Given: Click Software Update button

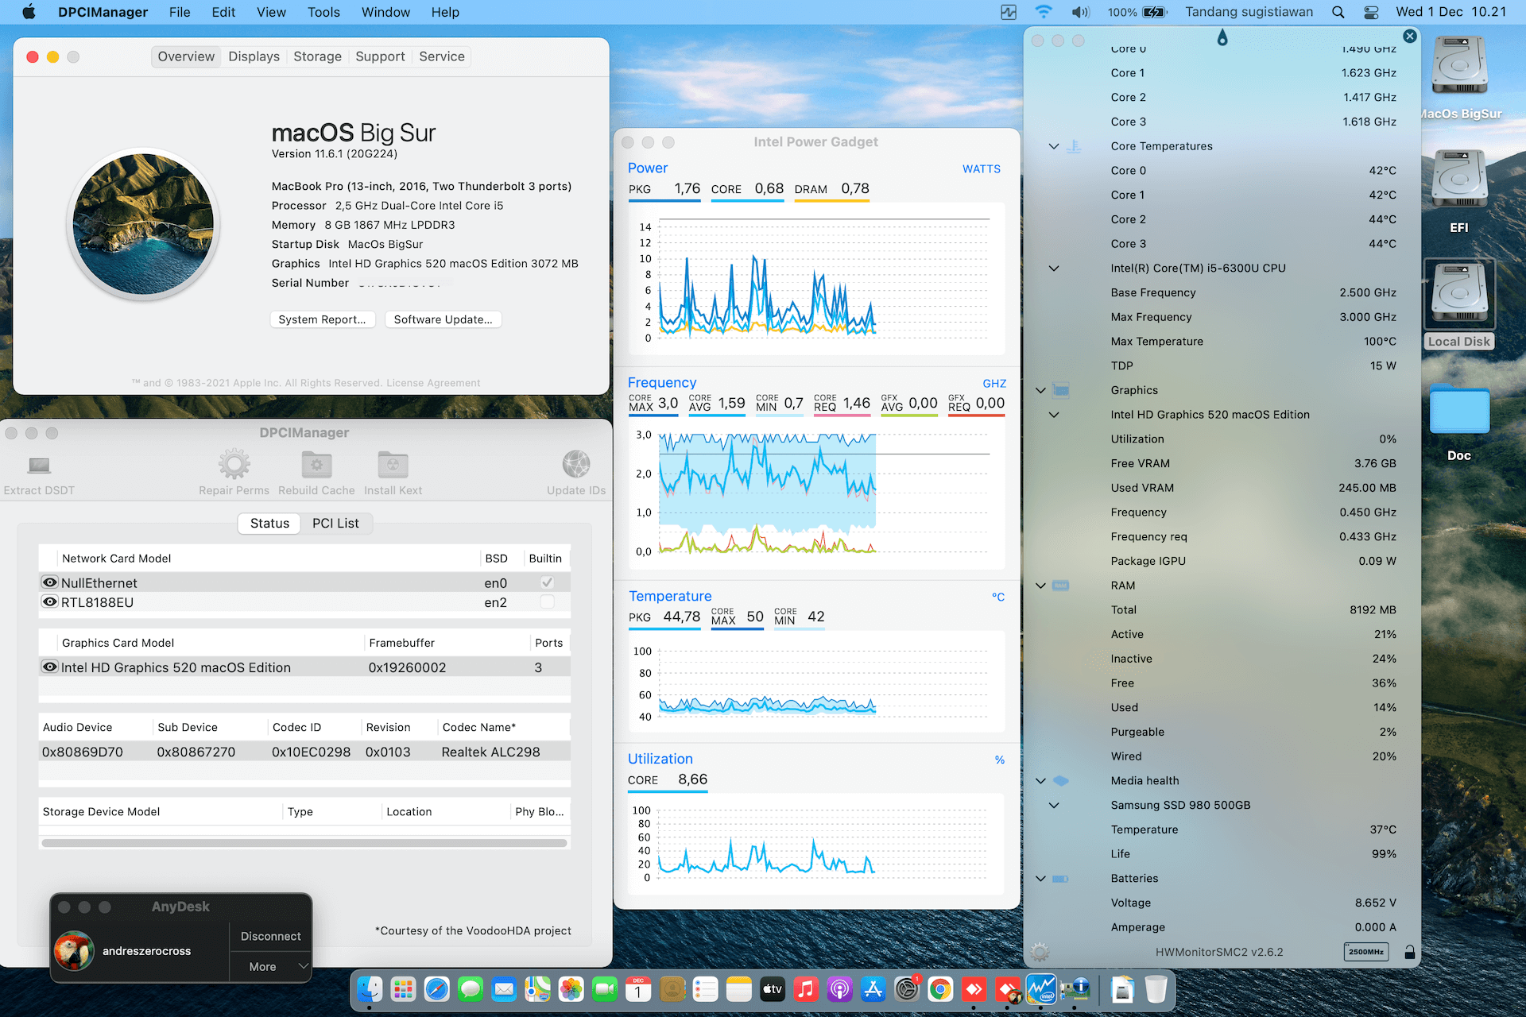Looking at the screenshot, I should [443, 319].
